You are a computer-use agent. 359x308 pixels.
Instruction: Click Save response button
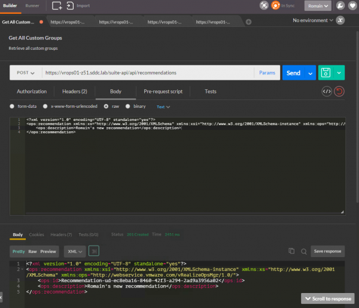327,251
